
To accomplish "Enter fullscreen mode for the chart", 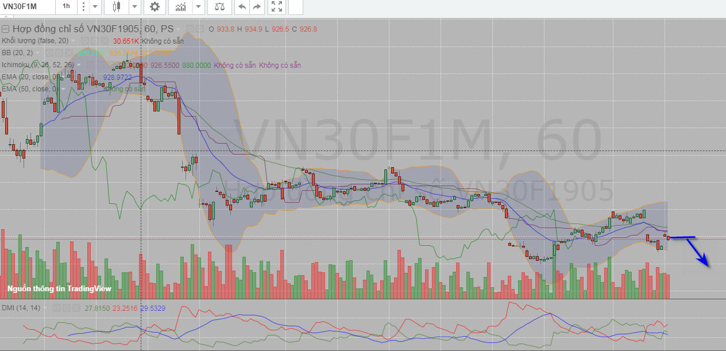I will pyautogui.click(x=277, y=7).
